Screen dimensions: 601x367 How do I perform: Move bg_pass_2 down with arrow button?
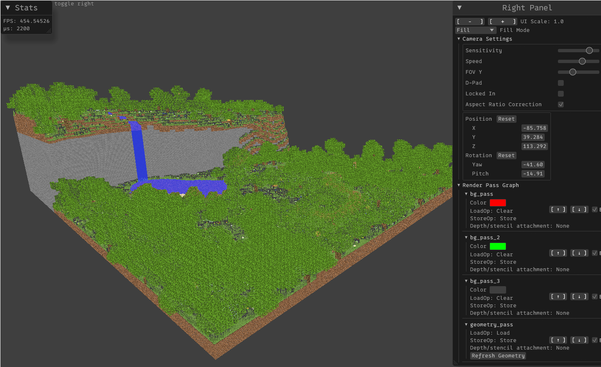(579, 253)
